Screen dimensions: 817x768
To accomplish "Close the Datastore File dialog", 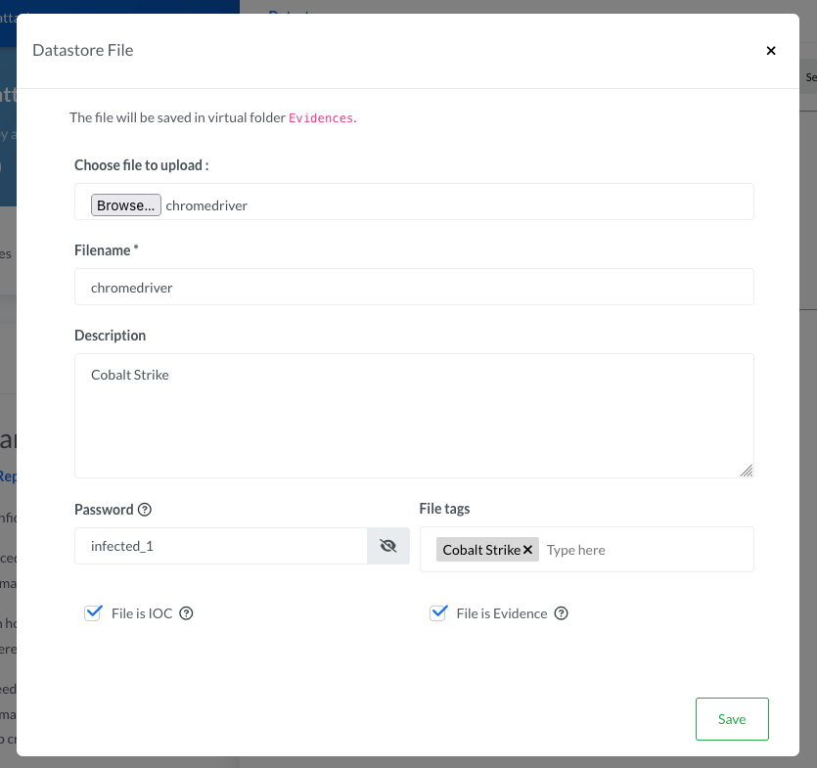I will [x=771, y=51].
